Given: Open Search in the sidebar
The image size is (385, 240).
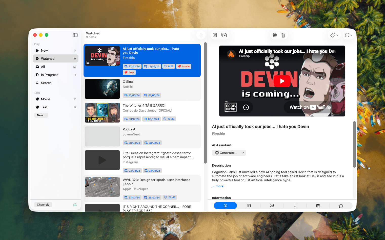Looking at the screenshot, I should (56, 83).
